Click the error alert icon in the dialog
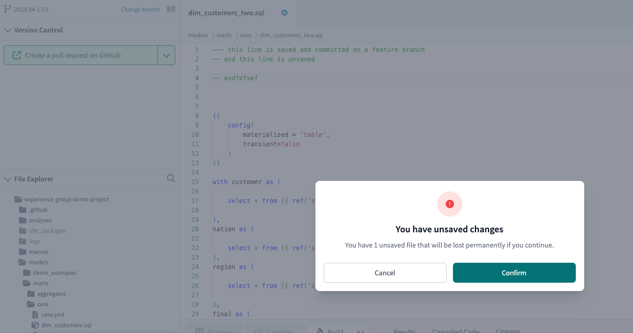The height and width of the screenshot is (333, 633). point(450,205)
